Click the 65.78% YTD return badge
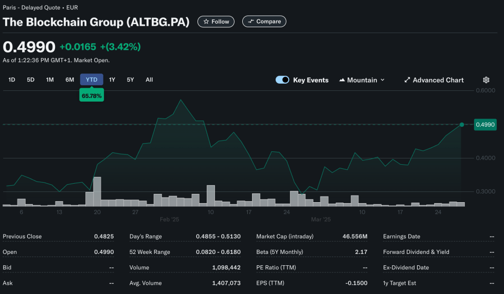Viewport: 504px width, 294px height. click(x=92, y=96)
